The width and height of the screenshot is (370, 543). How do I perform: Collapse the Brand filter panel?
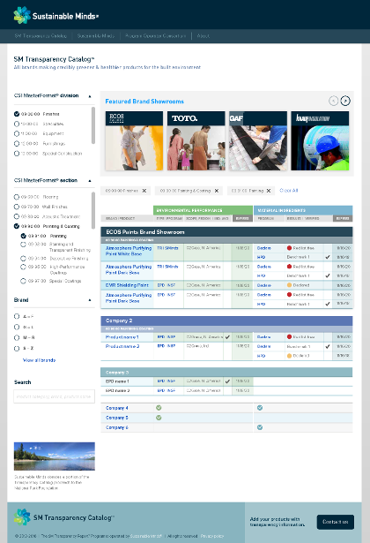(x=90, y=300)
